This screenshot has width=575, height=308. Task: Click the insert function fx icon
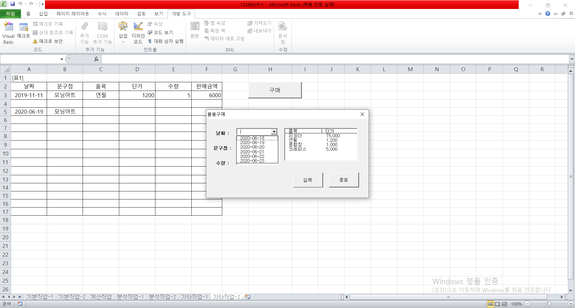click(x=96, y=59)
